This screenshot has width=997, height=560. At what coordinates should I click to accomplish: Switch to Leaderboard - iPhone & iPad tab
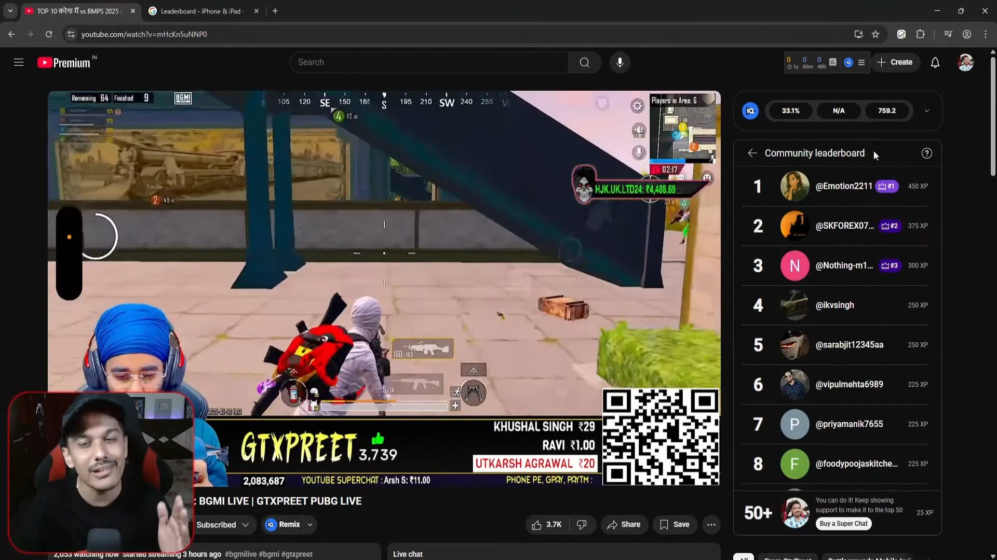[203, 11]
